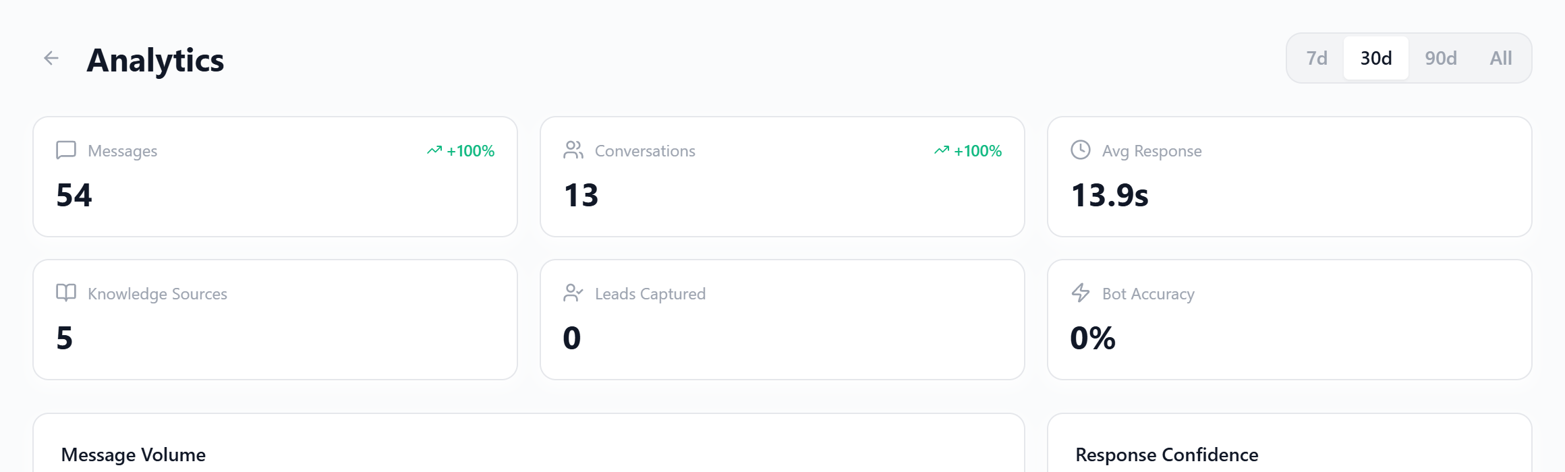
Task: Click the Leads Captured card label
Action: (x=650, y=294)
